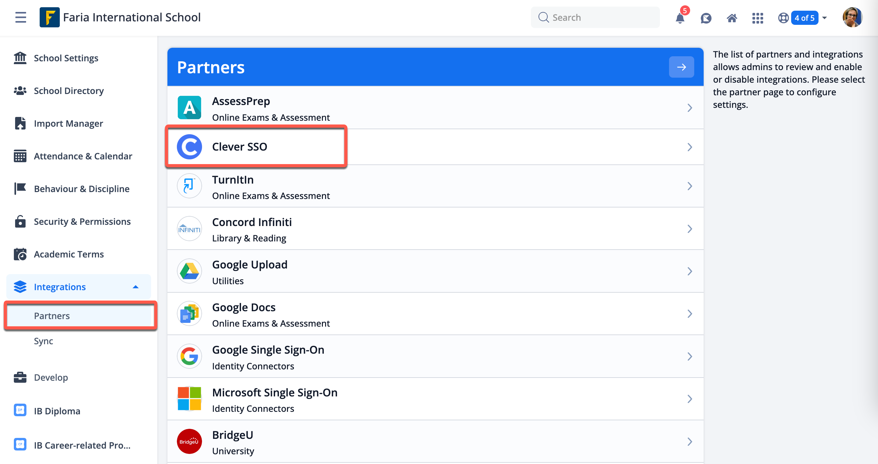The image size is (878, 464).
Task: Click the AssessPrep logo icon
Action: [189, 108]
